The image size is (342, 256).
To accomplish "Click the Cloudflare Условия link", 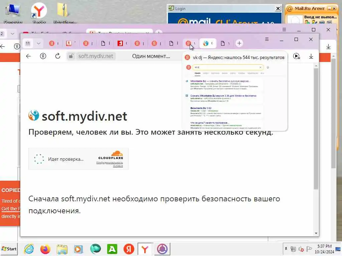I will click(118, 166).
